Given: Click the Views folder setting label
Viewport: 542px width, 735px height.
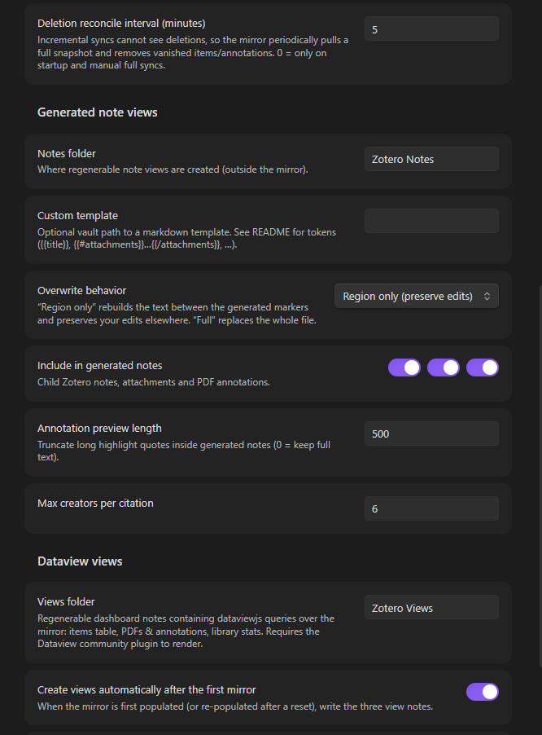Looking at the screenshot, I should [x=66, y=602].
